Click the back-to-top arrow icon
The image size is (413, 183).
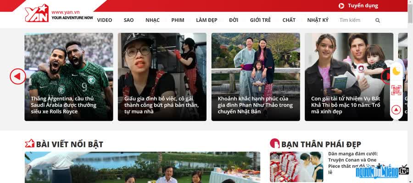[396, 109]
